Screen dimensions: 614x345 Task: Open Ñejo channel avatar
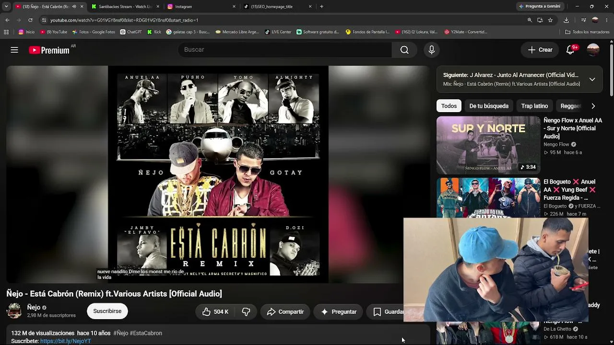14,311
